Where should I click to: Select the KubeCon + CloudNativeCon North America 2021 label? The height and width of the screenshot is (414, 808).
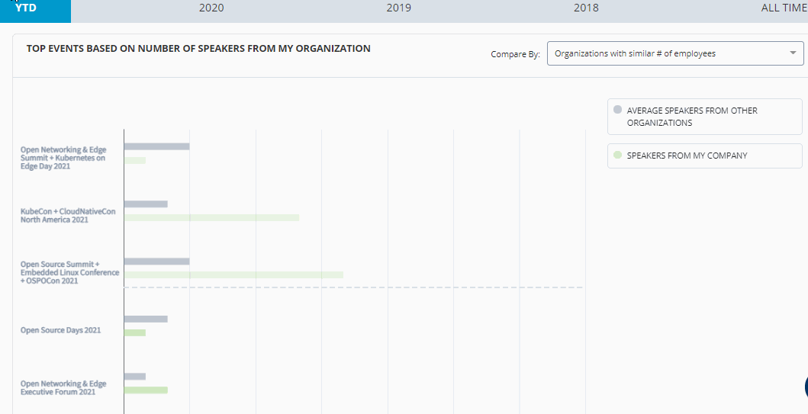point(68,216)
